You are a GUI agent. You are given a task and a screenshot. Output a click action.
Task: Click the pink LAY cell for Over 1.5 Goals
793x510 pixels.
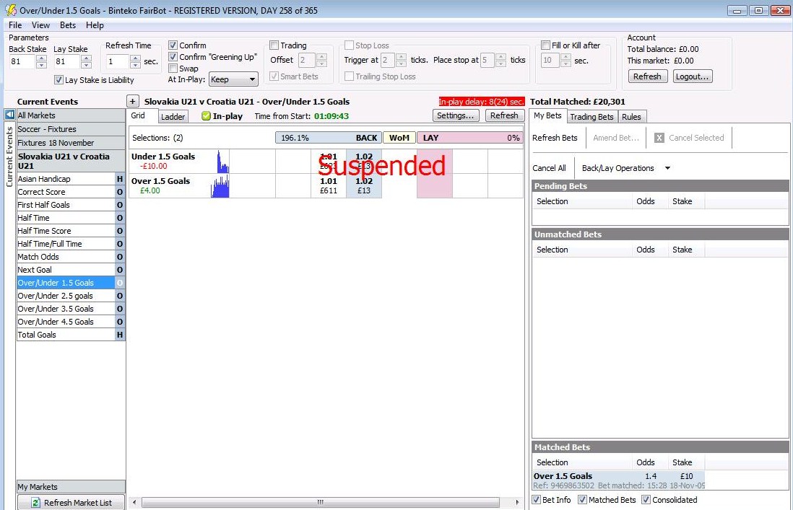click(435, 186)
